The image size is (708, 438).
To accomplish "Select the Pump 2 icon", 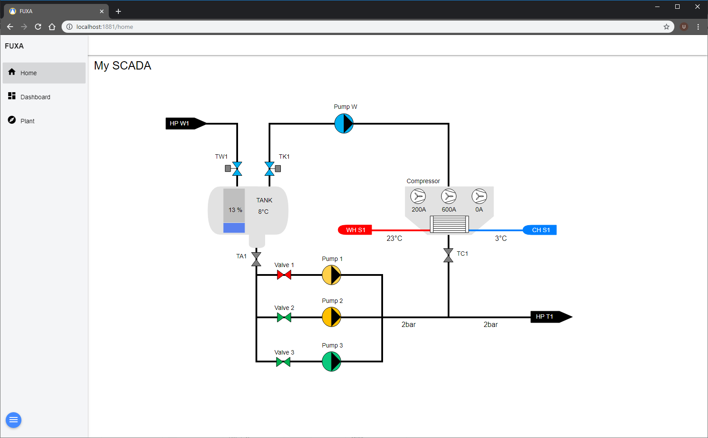I will (x=331, y=317).
